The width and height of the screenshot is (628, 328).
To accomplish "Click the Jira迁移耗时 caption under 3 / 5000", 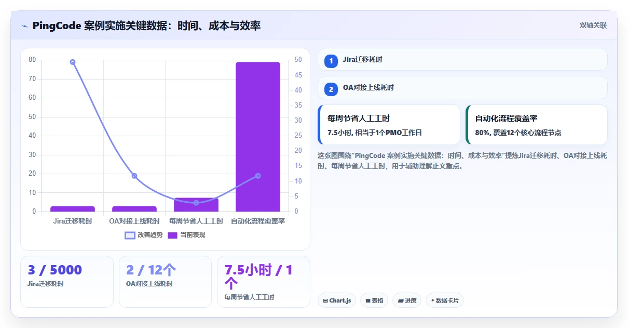I will (46, 284).
